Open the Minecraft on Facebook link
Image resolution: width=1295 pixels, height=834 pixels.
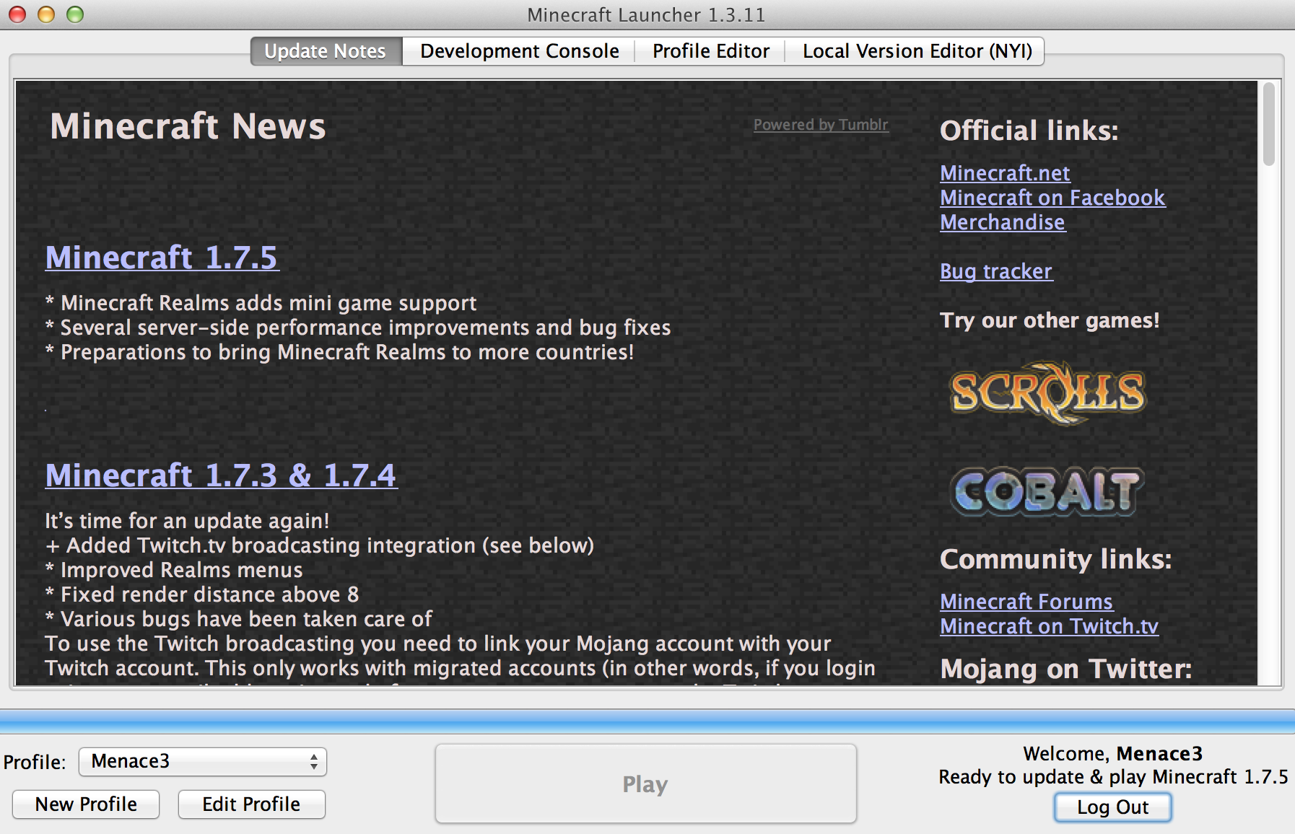point(1052,198)
